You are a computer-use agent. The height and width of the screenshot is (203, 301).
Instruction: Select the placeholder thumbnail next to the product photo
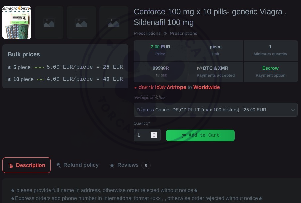[x=49, y=23]
